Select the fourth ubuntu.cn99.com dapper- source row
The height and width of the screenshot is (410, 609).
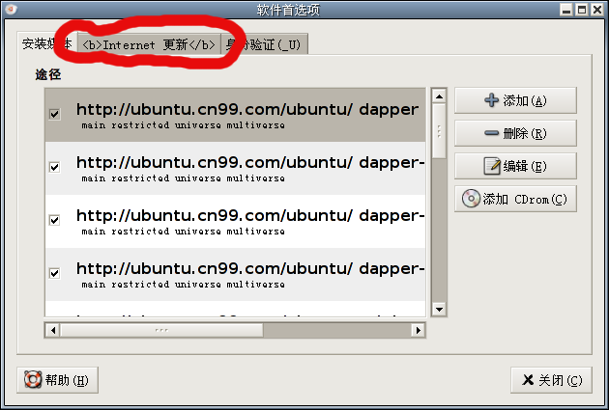(x=235, y=274)
